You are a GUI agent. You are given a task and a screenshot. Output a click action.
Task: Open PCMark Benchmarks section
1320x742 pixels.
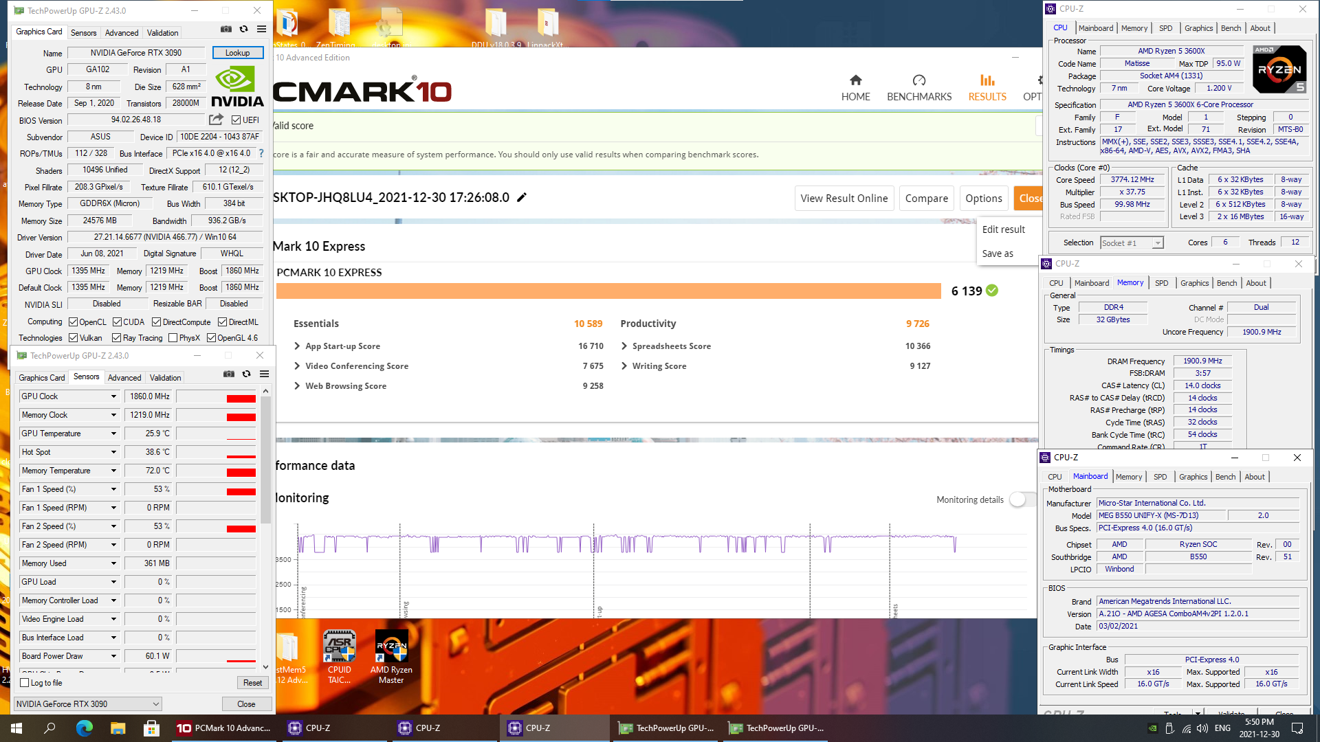click(x=919, y=88)
